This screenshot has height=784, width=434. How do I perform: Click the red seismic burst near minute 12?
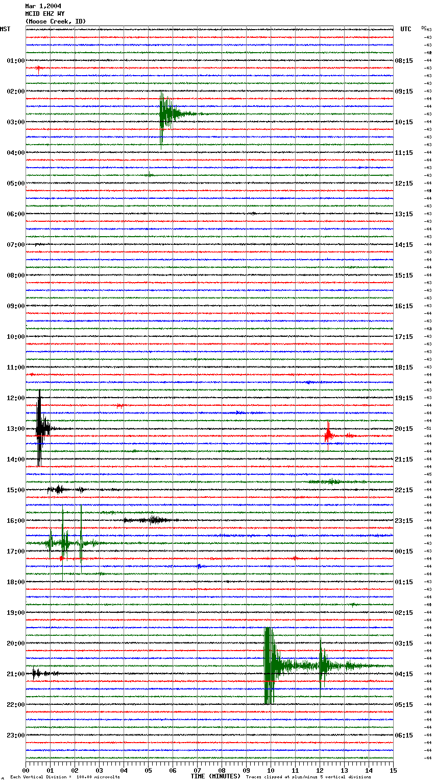click(328, 436)
